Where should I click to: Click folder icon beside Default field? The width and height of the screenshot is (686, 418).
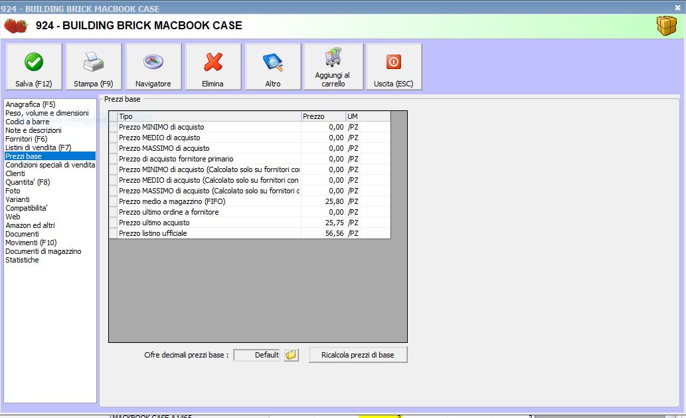pyautogui.click(x=291, y=355)
